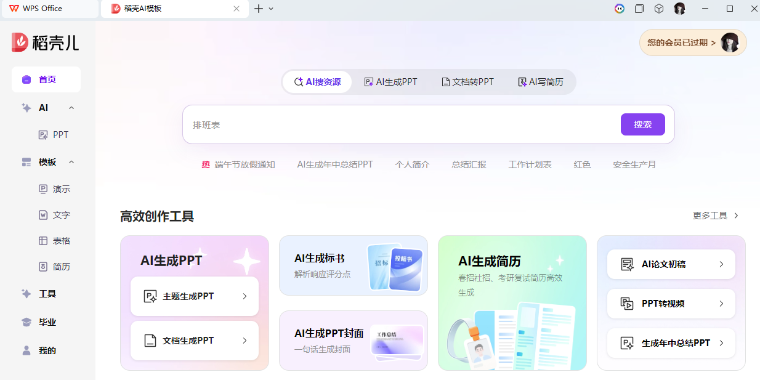The image size is (760, 380).
Task: Click the 模板 template icon in sidebar
Action: pos(26,162)
